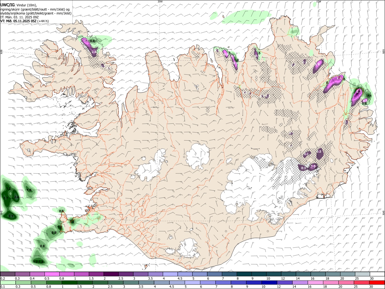
Task: Pick the dark teal 8–9 swatch, top legend row
Action: (244, 274)
